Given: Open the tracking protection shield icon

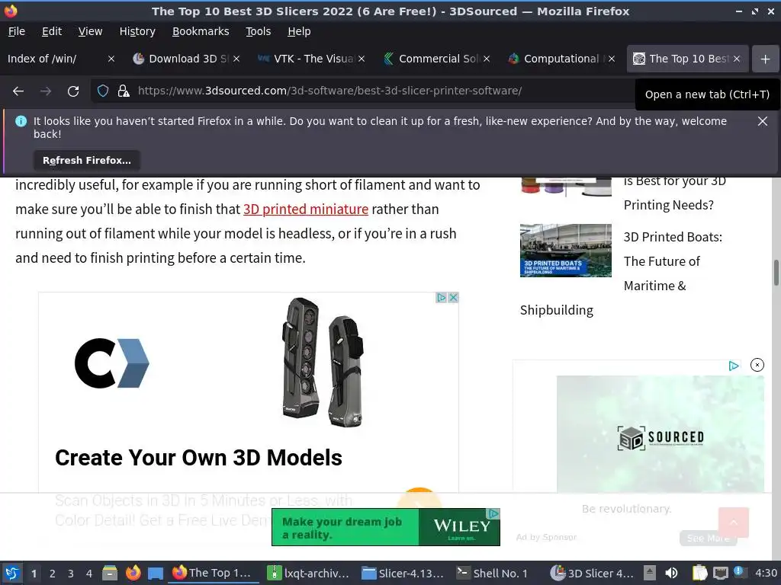Looking at the screenshot, I should (x=103, y=91).
